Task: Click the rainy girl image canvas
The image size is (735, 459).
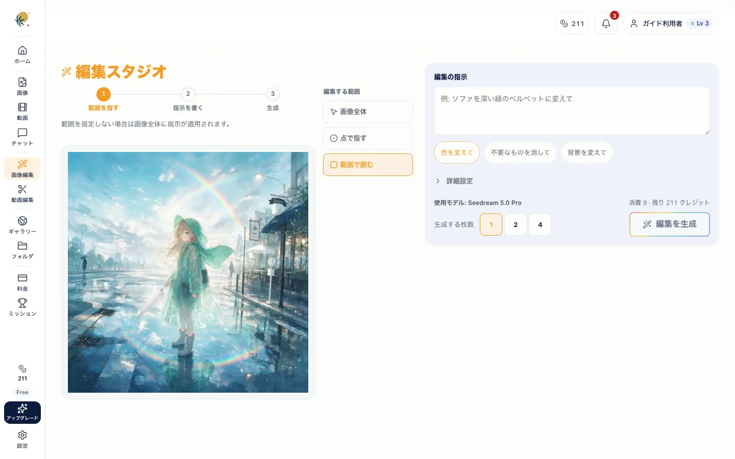Action: (188, 272)
